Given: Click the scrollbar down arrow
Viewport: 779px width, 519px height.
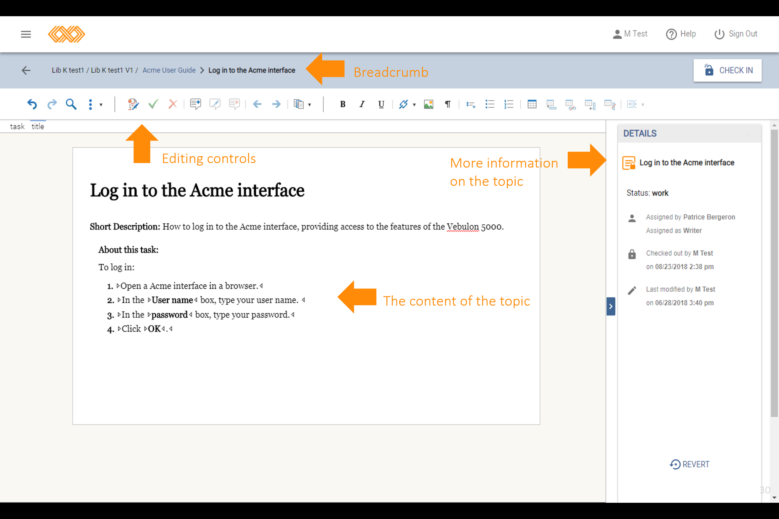Looking at the screenshot, I should [x=774, y=497].
